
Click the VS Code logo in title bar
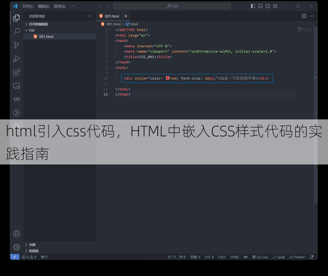click(x=15, y=6)
